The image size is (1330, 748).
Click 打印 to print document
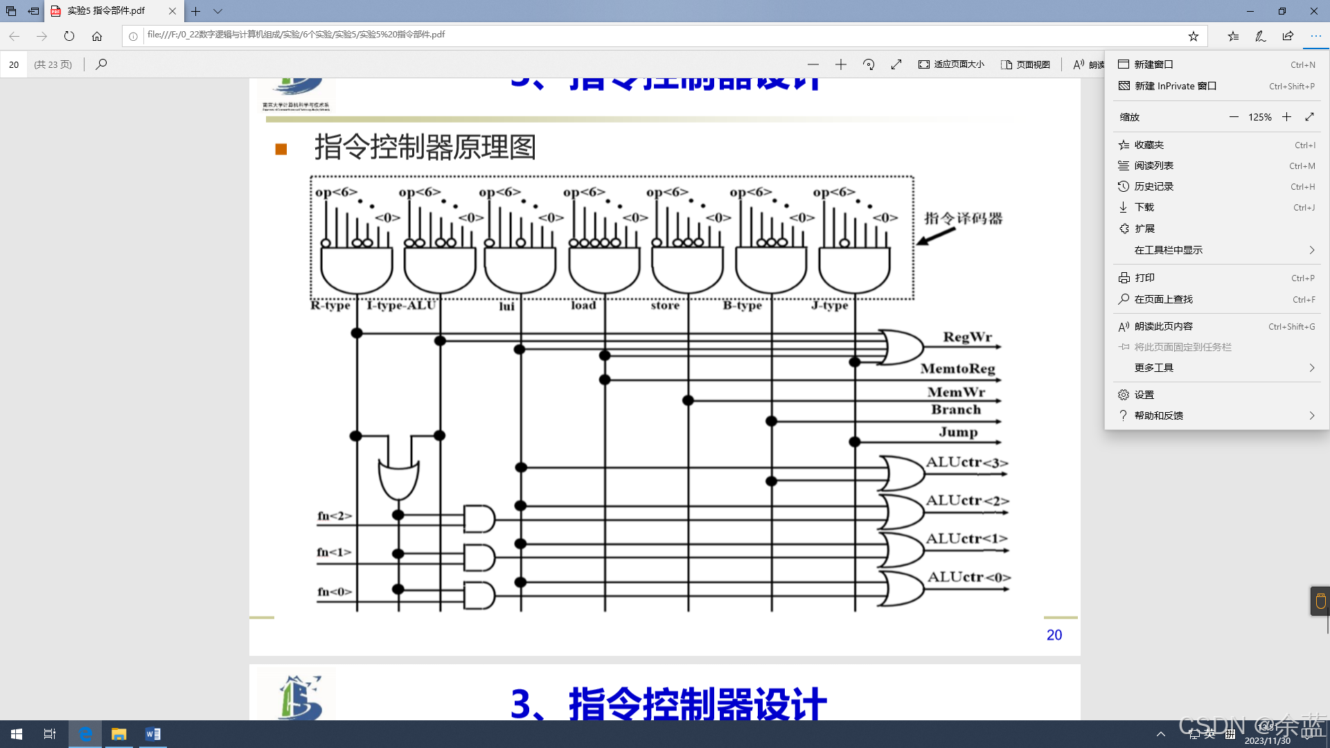pyautogui.click(x=1144, y=278)
